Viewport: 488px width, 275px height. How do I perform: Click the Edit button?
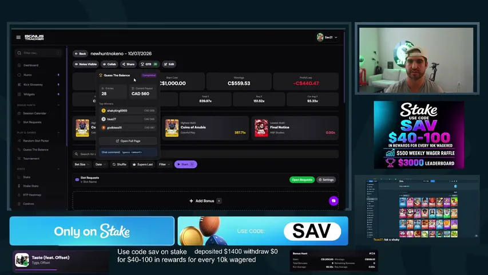169,64
